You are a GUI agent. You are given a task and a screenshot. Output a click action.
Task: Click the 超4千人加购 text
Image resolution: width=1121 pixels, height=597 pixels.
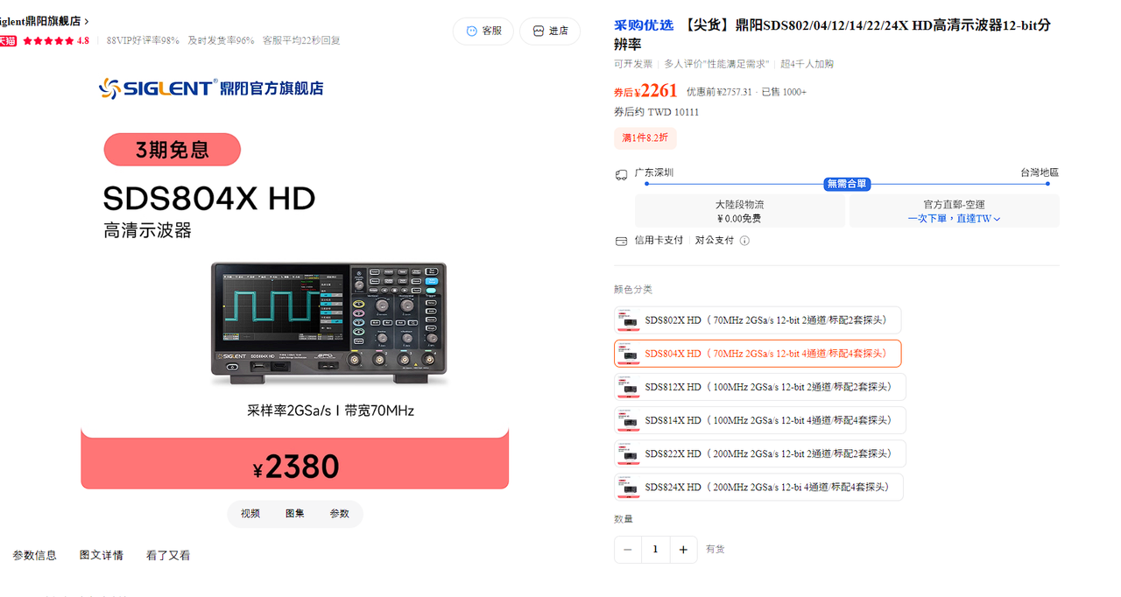pyautogui.click(x=807, y=64)
